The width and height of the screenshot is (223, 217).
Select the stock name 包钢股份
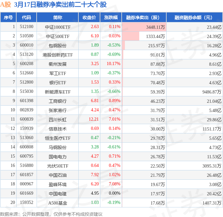point(58,45)
